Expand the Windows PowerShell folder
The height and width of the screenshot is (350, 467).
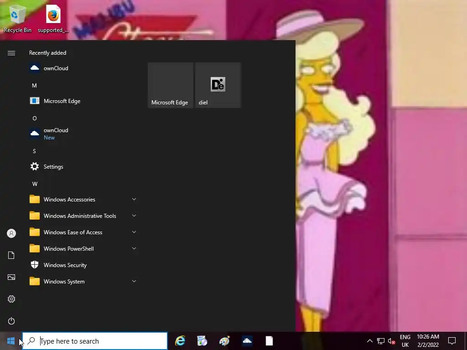pyautogui.click(x=83, y=248)
